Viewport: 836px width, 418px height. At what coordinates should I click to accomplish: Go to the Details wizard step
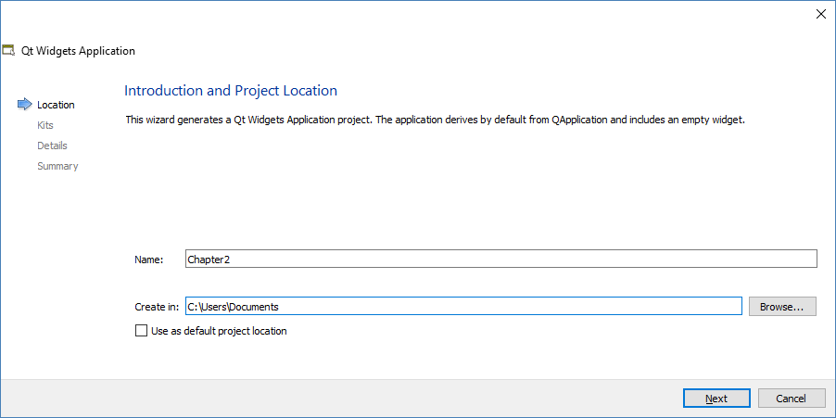point(52,146)
